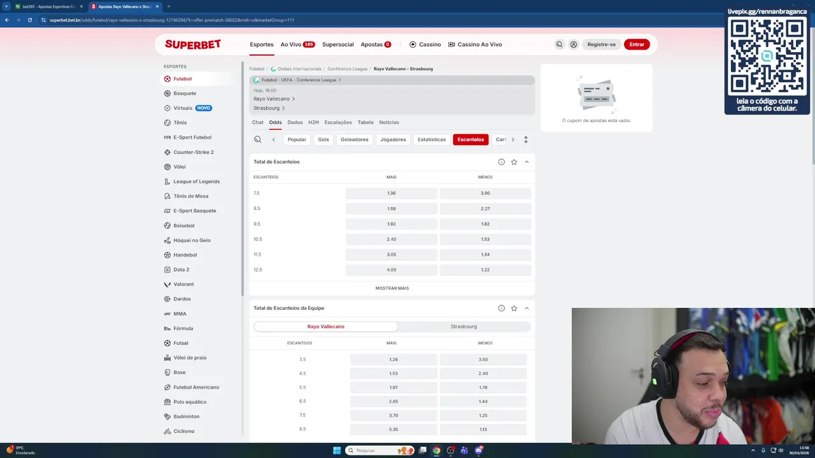
Task: Open the Tabela tab
Action: 365,122
